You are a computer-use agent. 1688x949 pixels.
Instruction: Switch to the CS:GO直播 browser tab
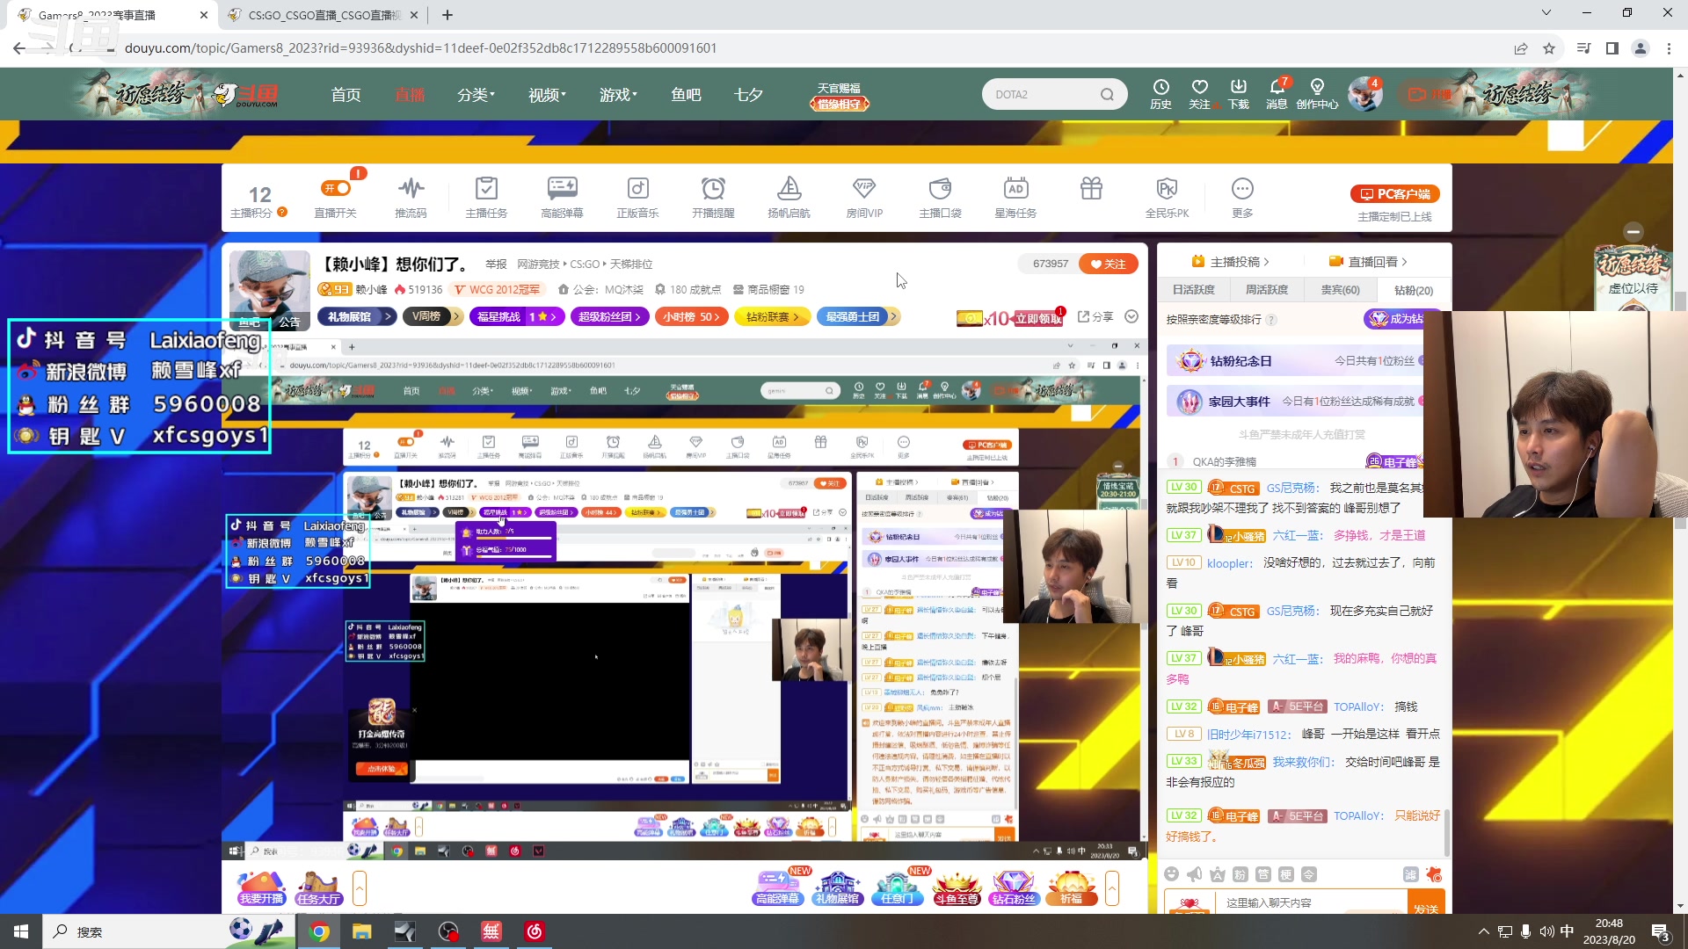324,15
